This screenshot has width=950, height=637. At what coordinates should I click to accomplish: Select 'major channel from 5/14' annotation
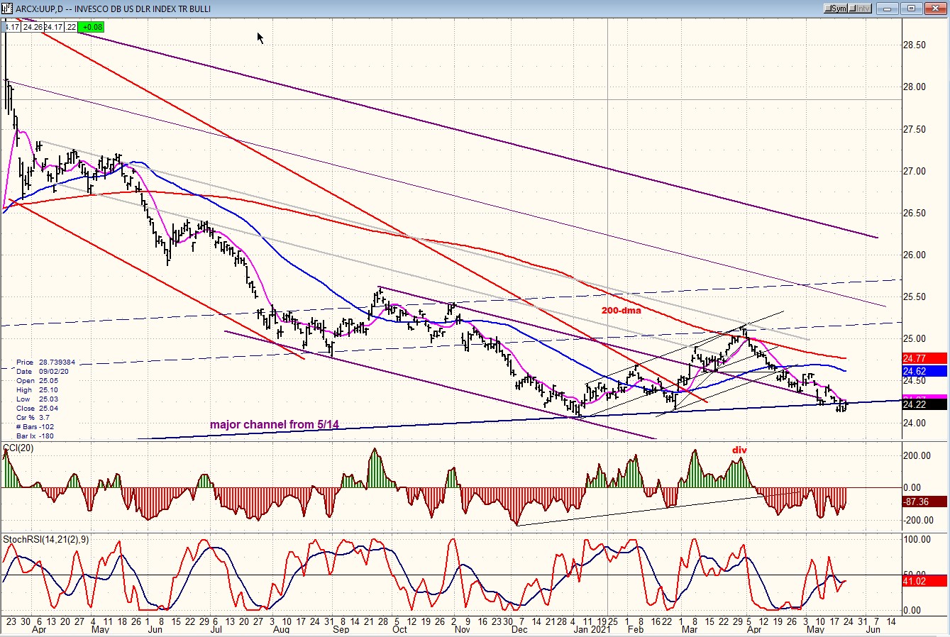pos(274,425)
